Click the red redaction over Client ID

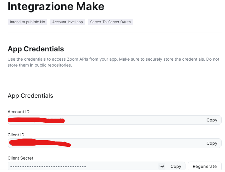click(x=39, y=143)
